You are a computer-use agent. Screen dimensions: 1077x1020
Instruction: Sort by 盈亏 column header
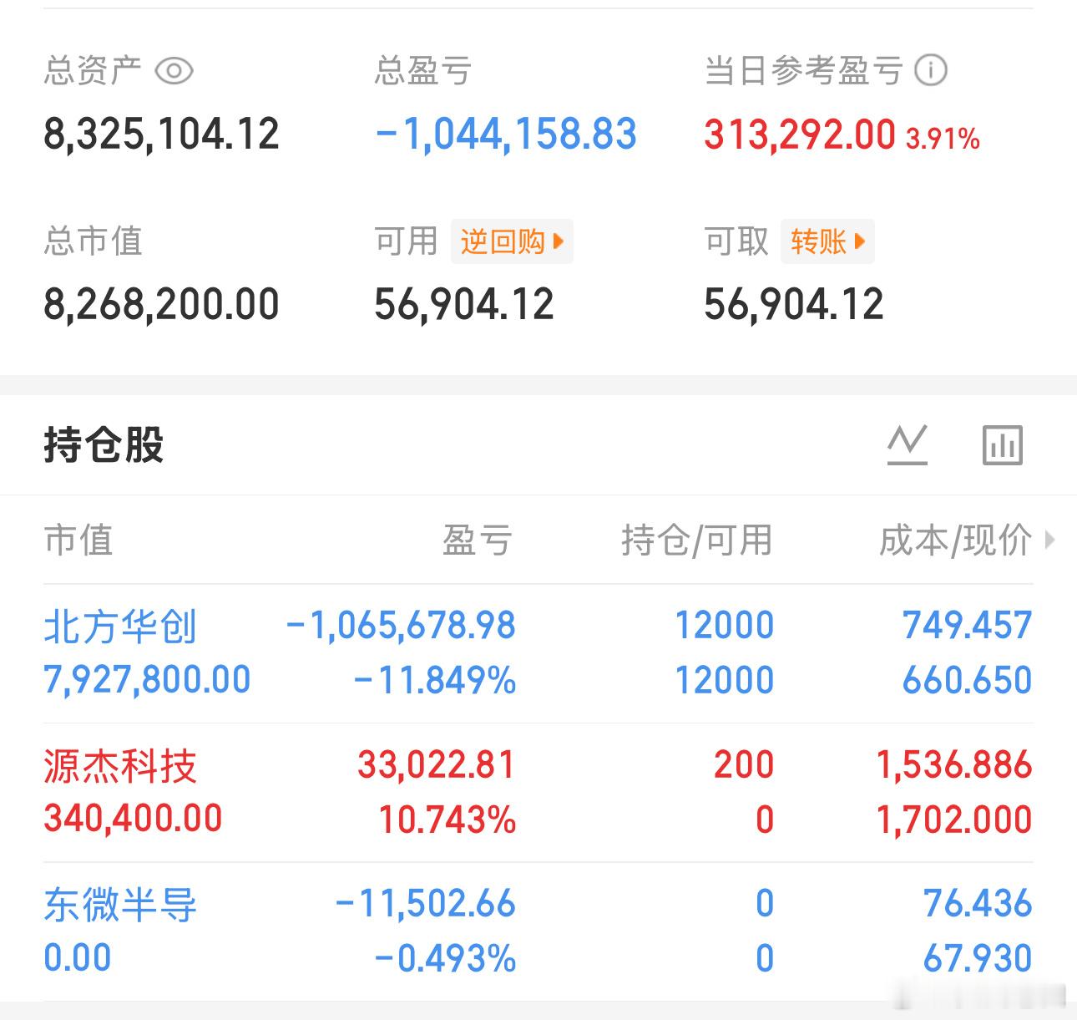coord(477,540)
